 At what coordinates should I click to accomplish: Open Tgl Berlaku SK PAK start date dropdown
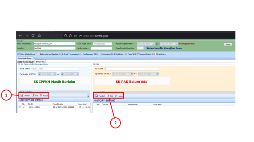coord(132,74)
